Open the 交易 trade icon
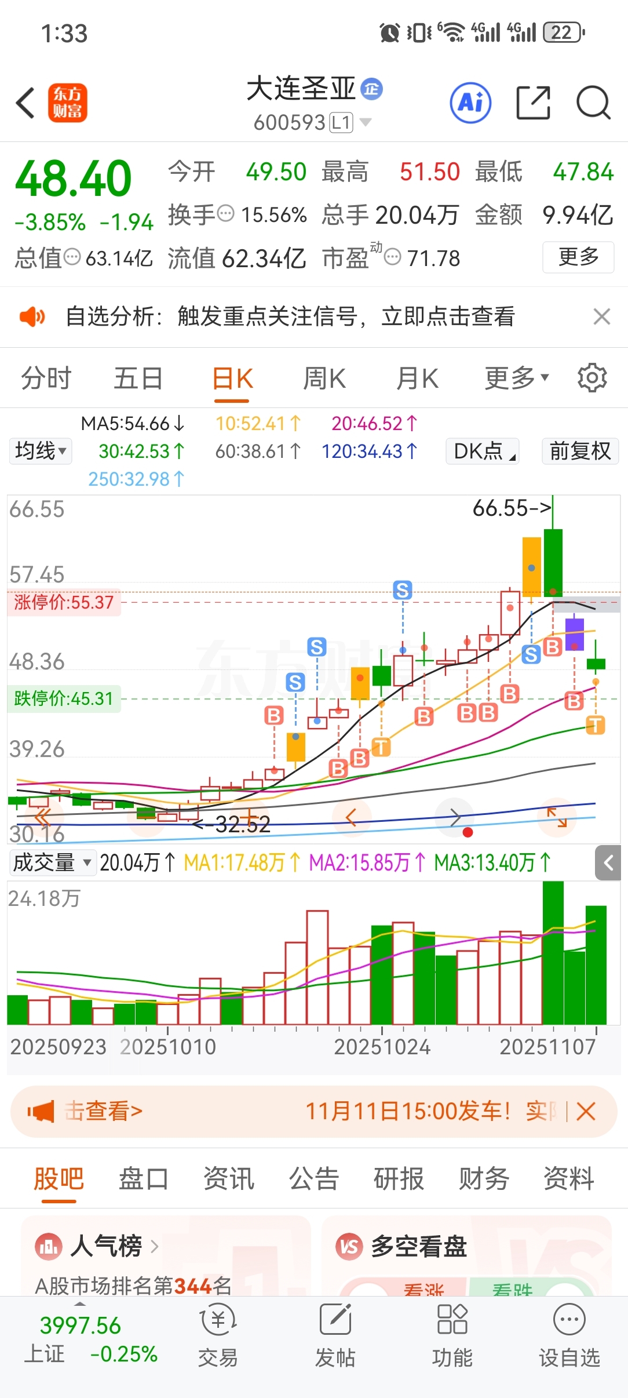This screenshot has width=628, height=1398. click(218, 1320)
